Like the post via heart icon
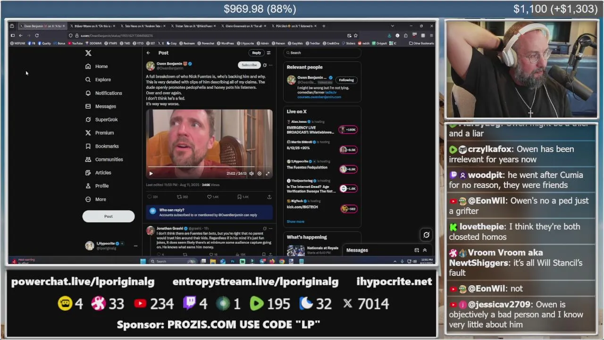Image resolution: width=604 pixels, height=340 pixels. coord(210,196)
